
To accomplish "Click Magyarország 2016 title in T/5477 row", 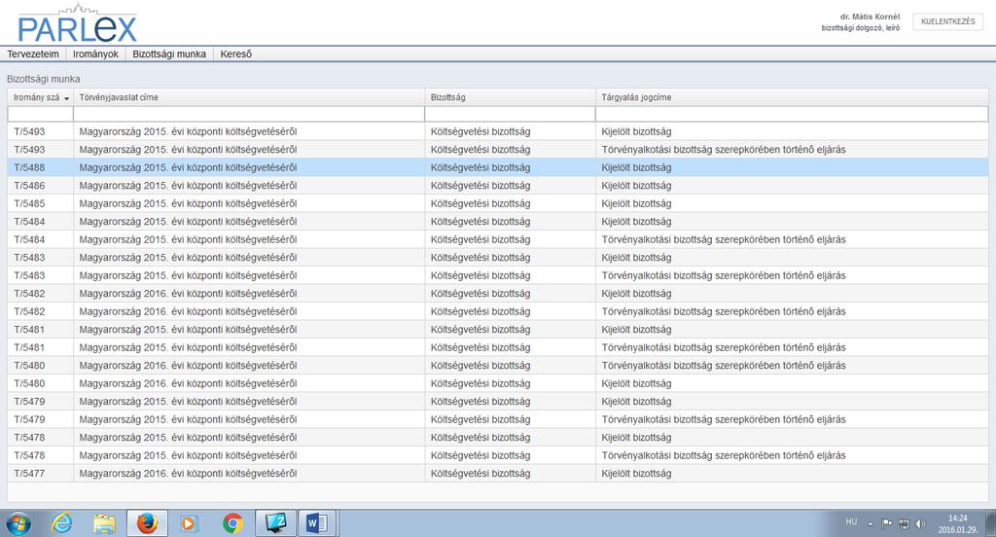I will (x=188, y=474).
